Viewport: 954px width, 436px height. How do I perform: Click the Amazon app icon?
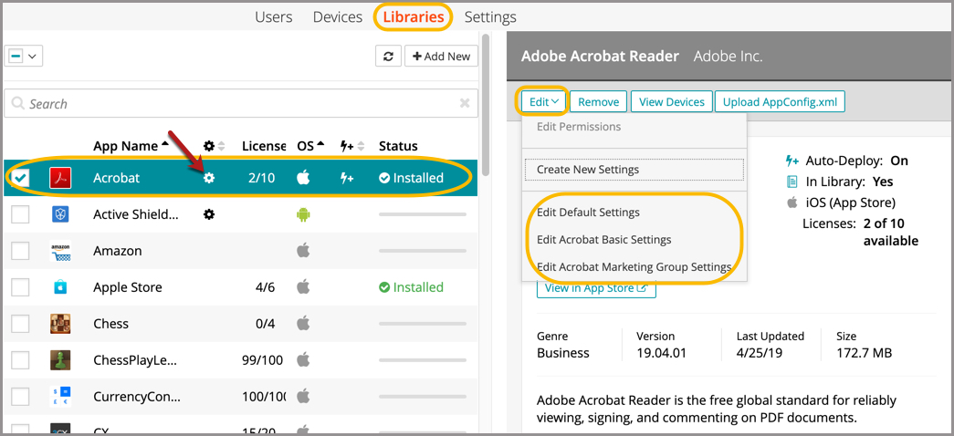(x=60, y=251)
